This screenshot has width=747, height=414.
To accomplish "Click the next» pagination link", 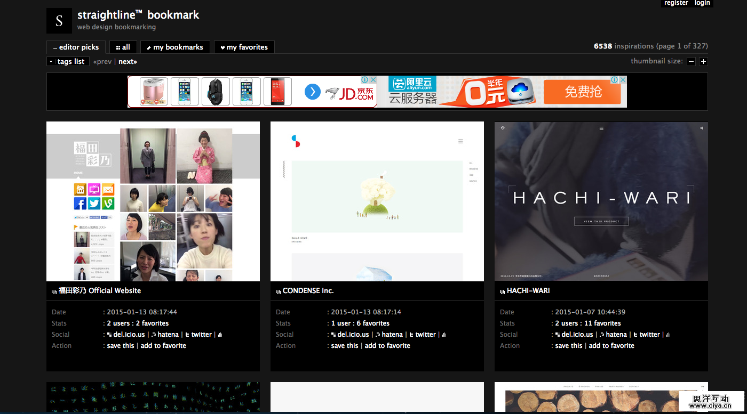I will tap(128, 61).
